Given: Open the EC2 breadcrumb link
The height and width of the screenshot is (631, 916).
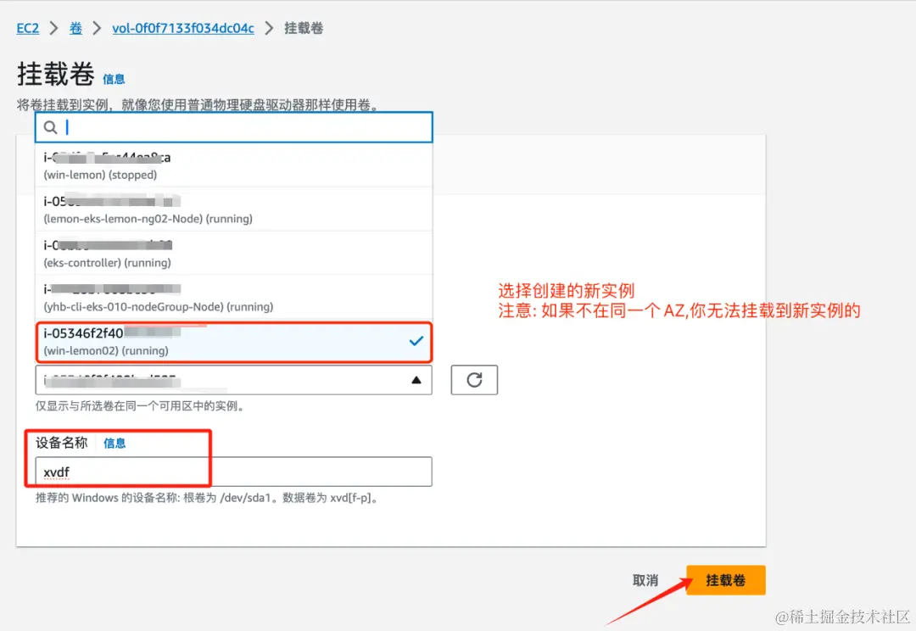Looking at the screenshot, I should pyautogui.click(x=27, y=28).
